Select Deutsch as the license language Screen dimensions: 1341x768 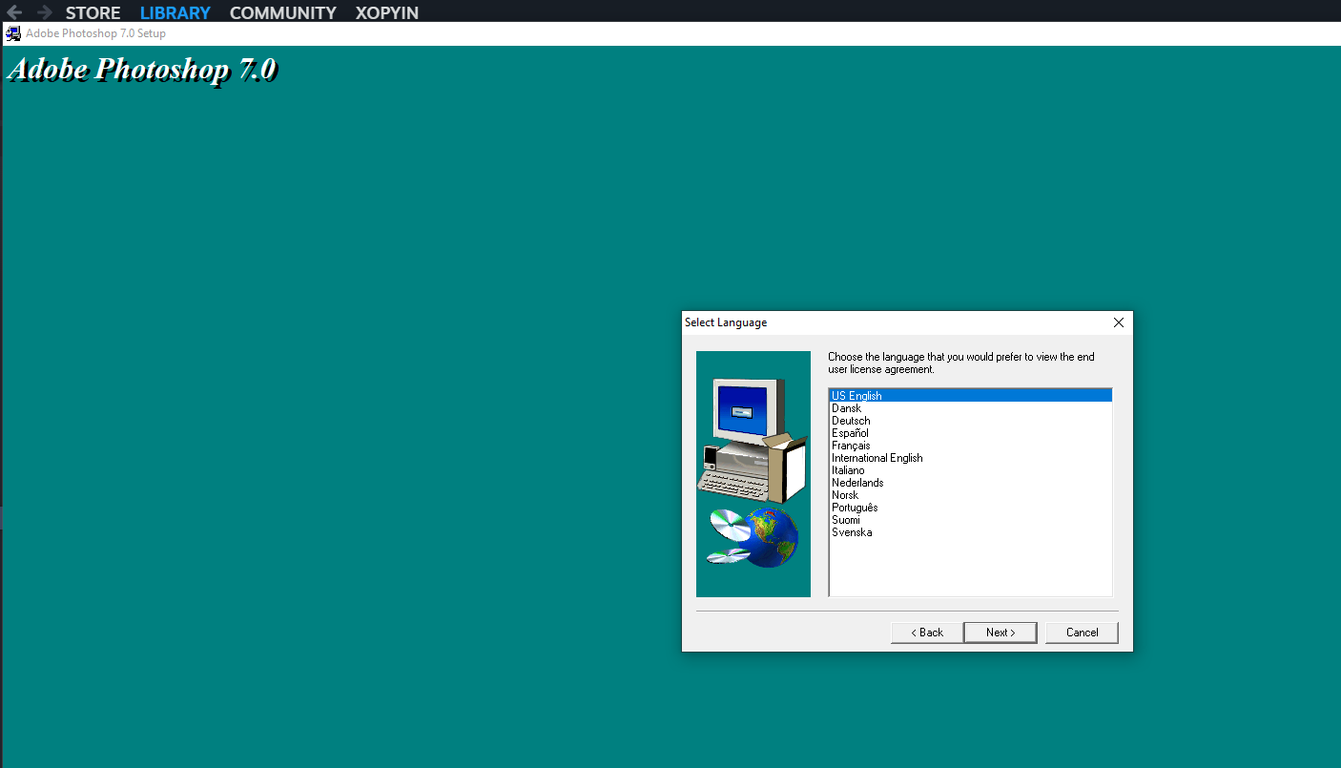point(851,421)
